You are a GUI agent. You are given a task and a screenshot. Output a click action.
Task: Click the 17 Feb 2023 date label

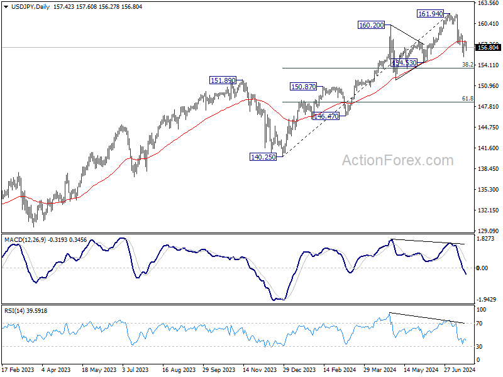click(18, 370)
